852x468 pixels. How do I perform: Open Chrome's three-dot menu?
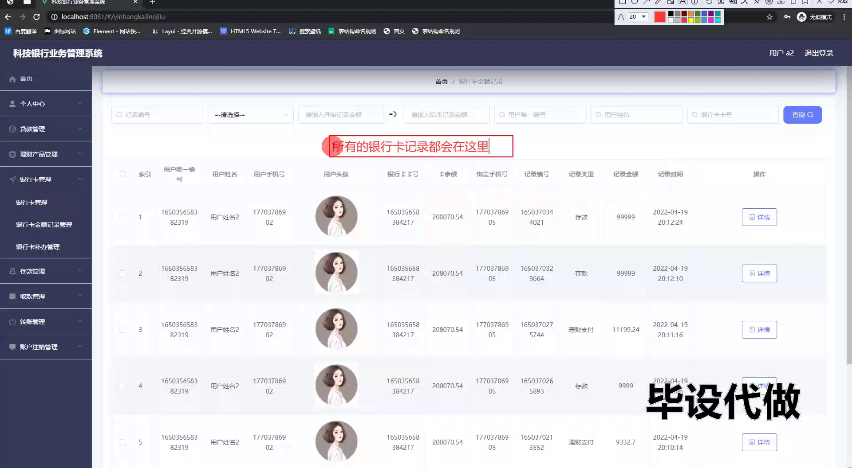844,17
